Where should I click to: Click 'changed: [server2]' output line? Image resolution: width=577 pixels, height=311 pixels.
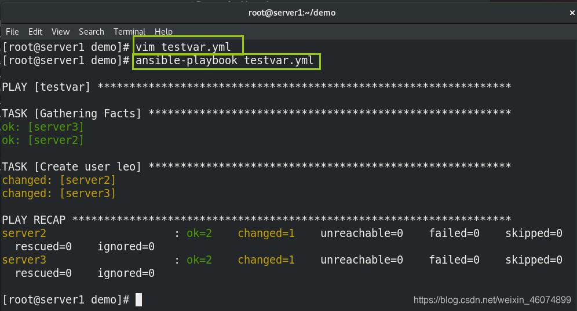[59, 180]
